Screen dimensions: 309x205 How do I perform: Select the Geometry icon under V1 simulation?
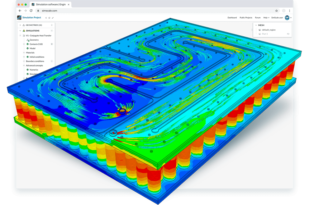tap(27, 40)
